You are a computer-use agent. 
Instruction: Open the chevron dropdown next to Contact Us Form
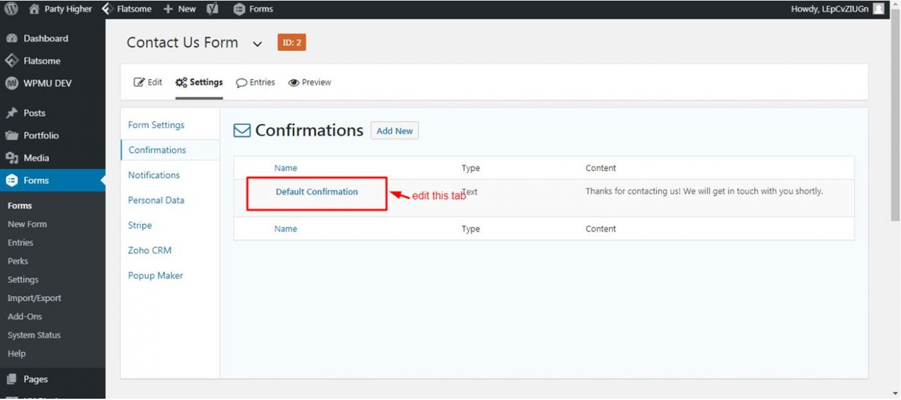(257, 43)
